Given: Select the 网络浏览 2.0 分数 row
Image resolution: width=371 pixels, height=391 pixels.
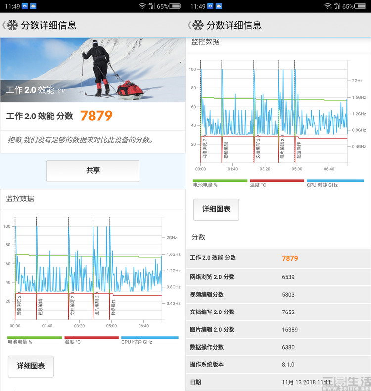Looking at the screenshot, I should click(x=278, y=277).
